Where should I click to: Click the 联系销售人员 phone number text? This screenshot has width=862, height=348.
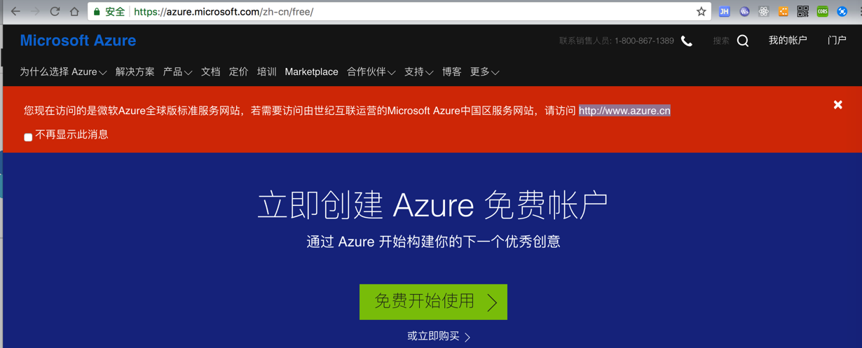(617, 41)
